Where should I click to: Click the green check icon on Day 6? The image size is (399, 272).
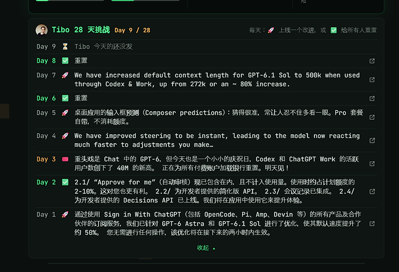[65, 98]
